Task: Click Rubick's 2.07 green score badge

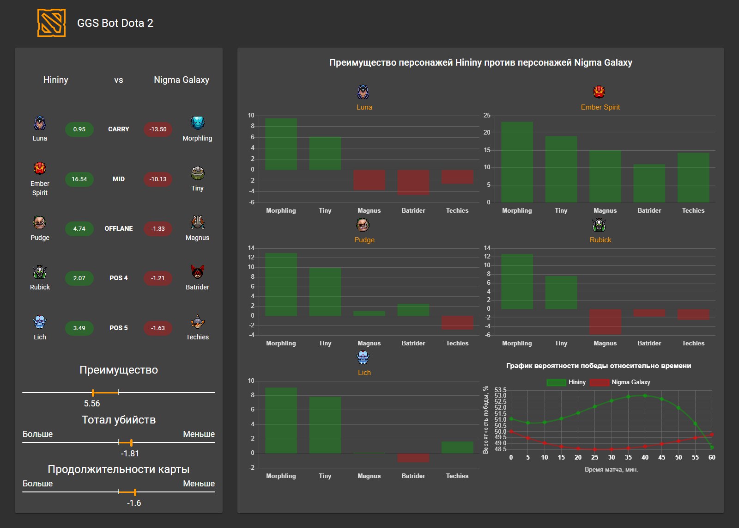Action: (x=79, y=278)
